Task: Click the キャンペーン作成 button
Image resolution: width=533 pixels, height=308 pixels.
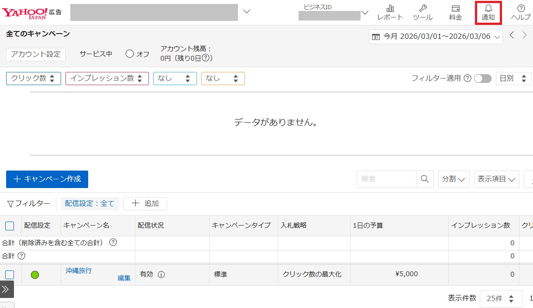Action: (x=47, y=179)
